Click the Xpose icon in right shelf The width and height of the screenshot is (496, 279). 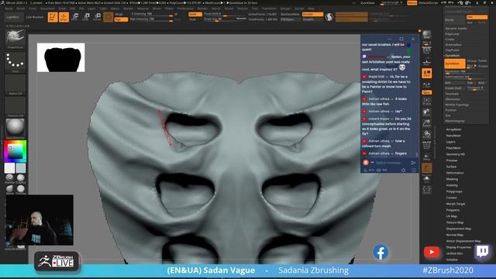coord(427,190)
